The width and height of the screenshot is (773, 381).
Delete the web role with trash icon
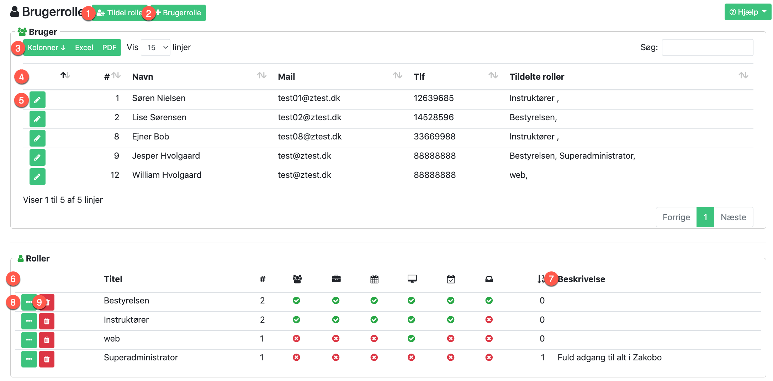47,340
